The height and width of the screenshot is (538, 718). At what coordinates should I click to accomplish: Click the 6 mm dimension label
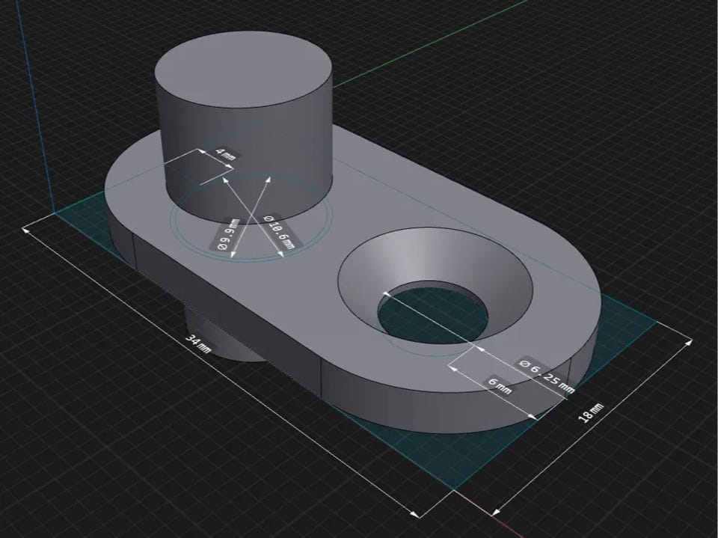click(498, 385)
